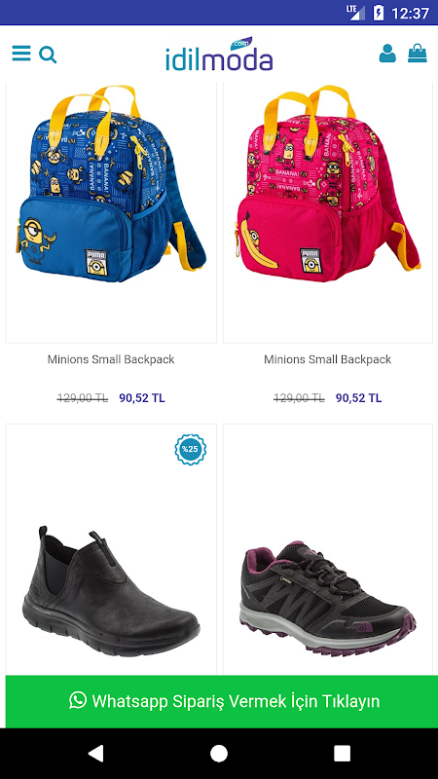The height and width of the screenshot is (779, 438).
Task: Tap Minions Small Backpack title under pink bag
Action: (327, 359)
